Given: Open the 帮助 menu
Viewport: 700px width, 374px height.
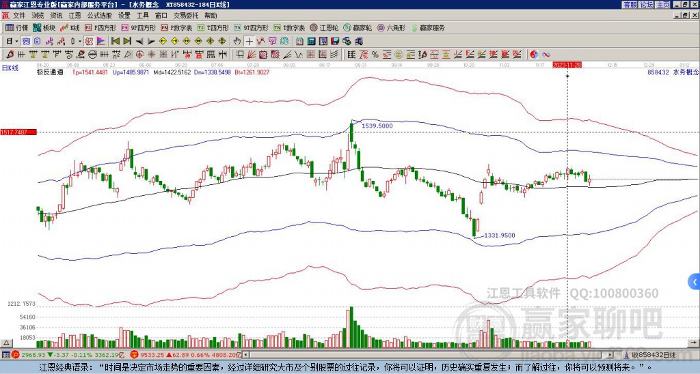Looking at the screenshot, I should (211, 16).
